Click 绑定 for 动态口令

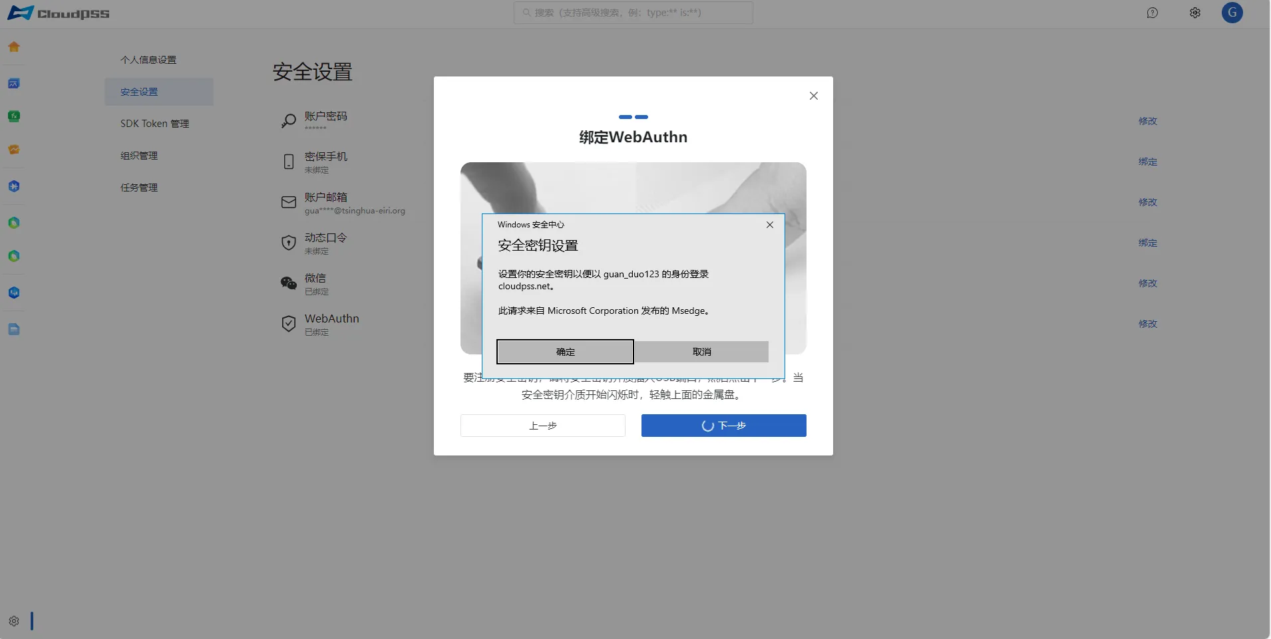[x=1148, y=243]
